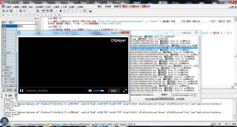Open the 工具 (Tools) menu
This screenshot has height=127, width=237.
tap(64, 7)
